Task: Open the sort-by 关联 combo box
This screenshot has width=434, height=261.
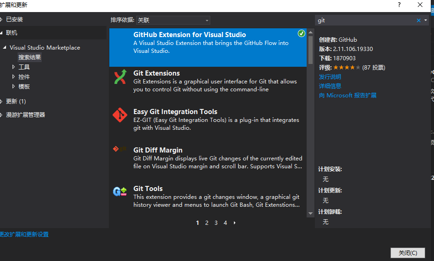Action: point(173,20)
